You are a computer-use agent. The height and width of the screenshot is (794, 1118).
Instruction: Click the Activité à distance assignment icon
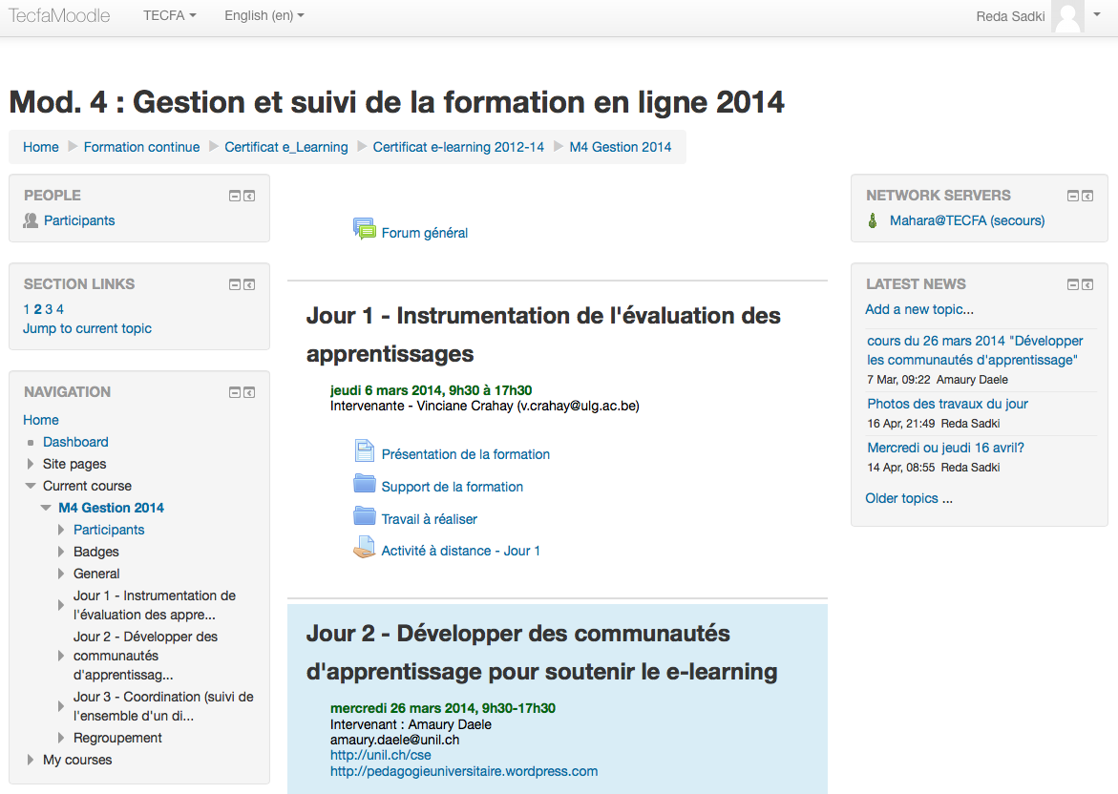[x=364, y=549]
